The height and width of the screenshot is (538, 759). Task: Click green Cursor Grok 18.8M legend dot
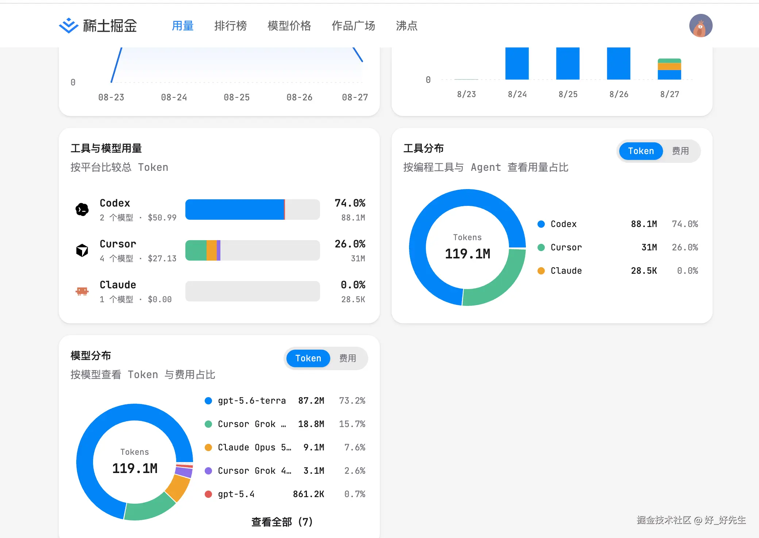[208, 424]
